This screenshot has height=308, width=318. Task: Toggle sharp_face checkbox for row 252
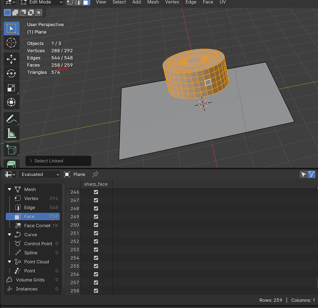96,241
